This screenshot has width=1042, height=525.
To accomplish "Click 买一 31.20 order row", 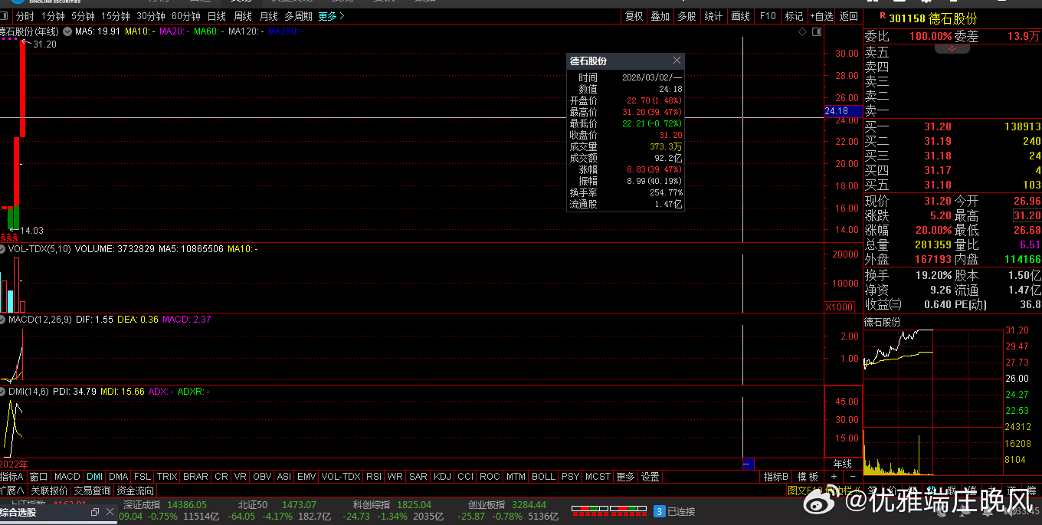I will (x=952, y=126).
